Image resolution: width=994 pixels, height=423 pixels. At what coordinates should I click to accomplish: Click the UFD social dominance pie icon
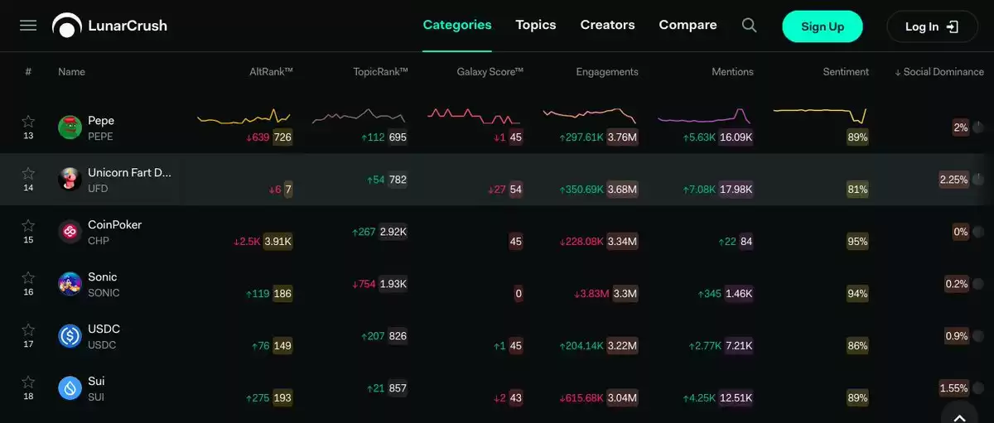tap(977, 180)
